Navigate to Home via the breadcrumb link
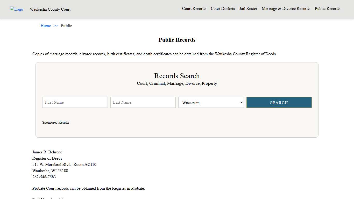This screenshot has height=199, width=354. tap(46, 25)
